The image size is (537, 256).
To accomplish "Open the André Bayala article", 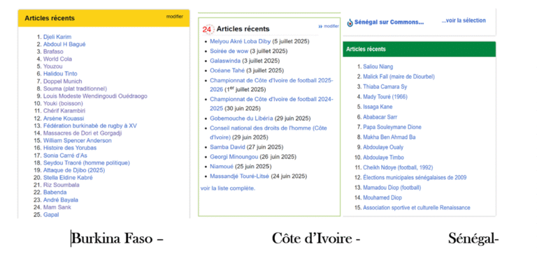I will pos(61,199).
